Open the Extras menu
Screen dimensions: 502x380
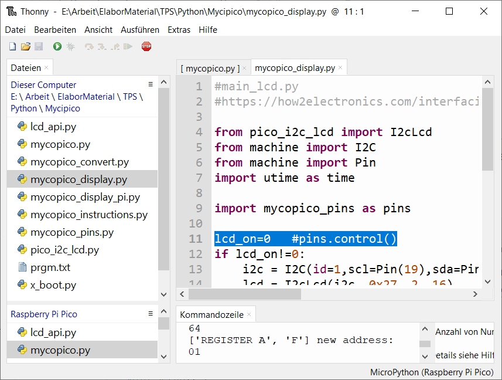coord(179,30)
